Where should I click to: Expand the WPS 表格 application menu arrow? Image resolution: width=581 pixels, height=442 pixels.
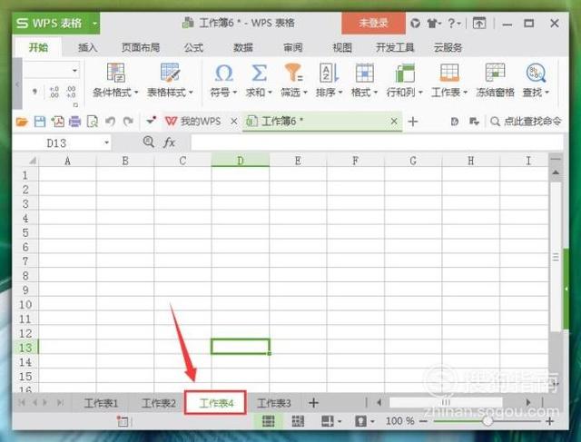tap(94, 24)
